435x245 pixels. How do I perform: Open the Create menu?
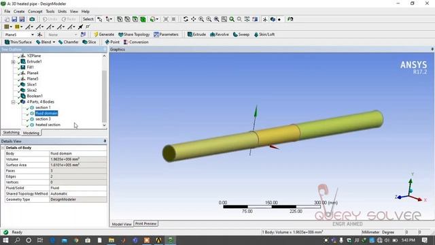(x=19, y=12)
